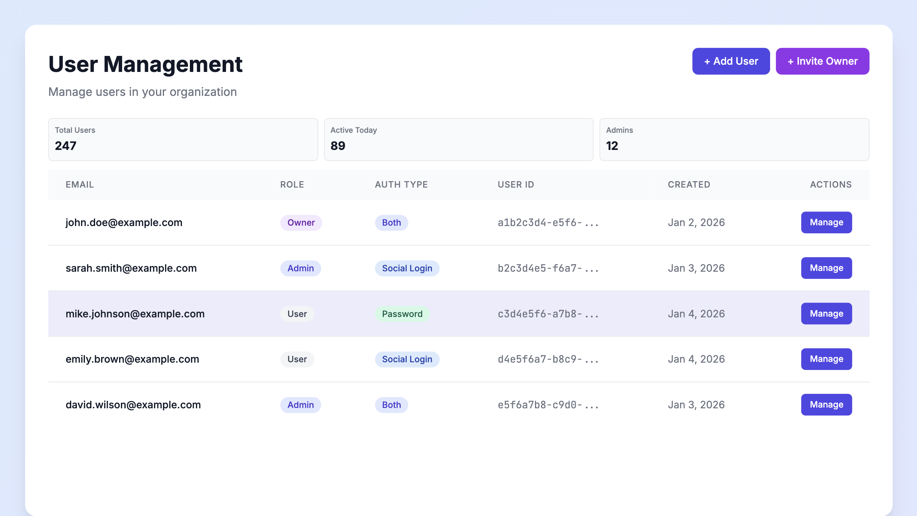
Task: Sort the table by the CREATED column
Action: (689, 185)
